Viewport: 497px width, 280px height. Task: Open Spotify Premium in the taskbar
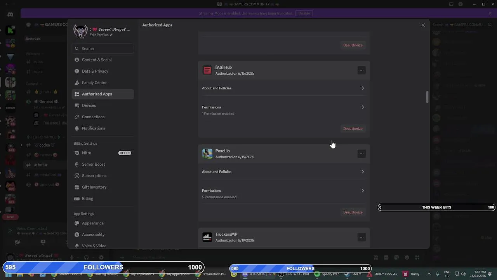(x=327, y=274)
